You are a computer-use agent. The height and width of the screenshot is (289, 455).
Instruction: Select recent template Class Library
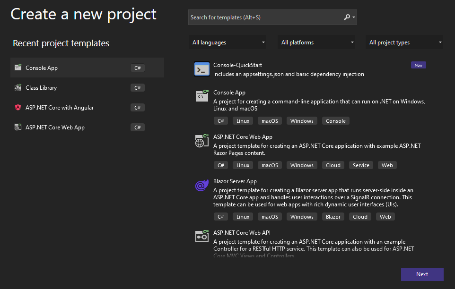click(x=87, y=88)
